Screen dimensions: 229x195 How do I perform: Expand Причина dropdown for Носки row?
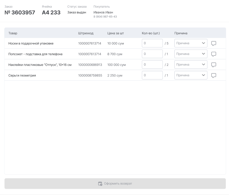click(191, 43)
